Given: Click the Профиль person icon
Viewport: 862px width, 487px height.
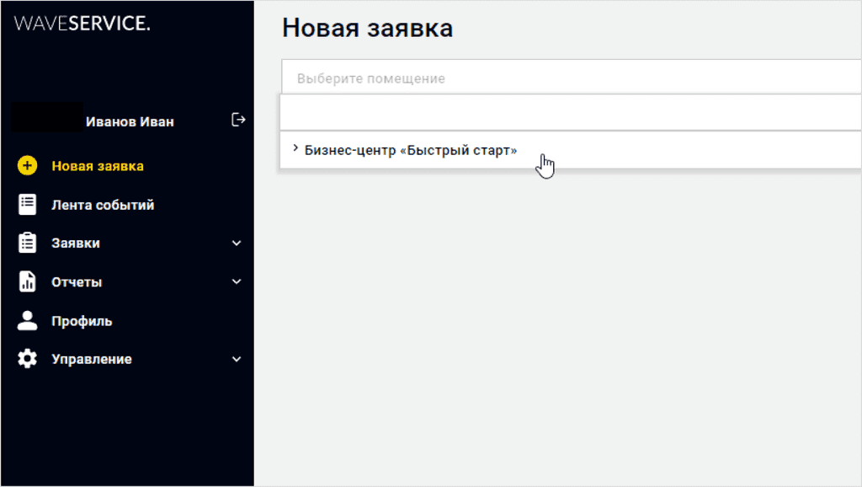Looking at the screenshot, I should tap(28, 320).
